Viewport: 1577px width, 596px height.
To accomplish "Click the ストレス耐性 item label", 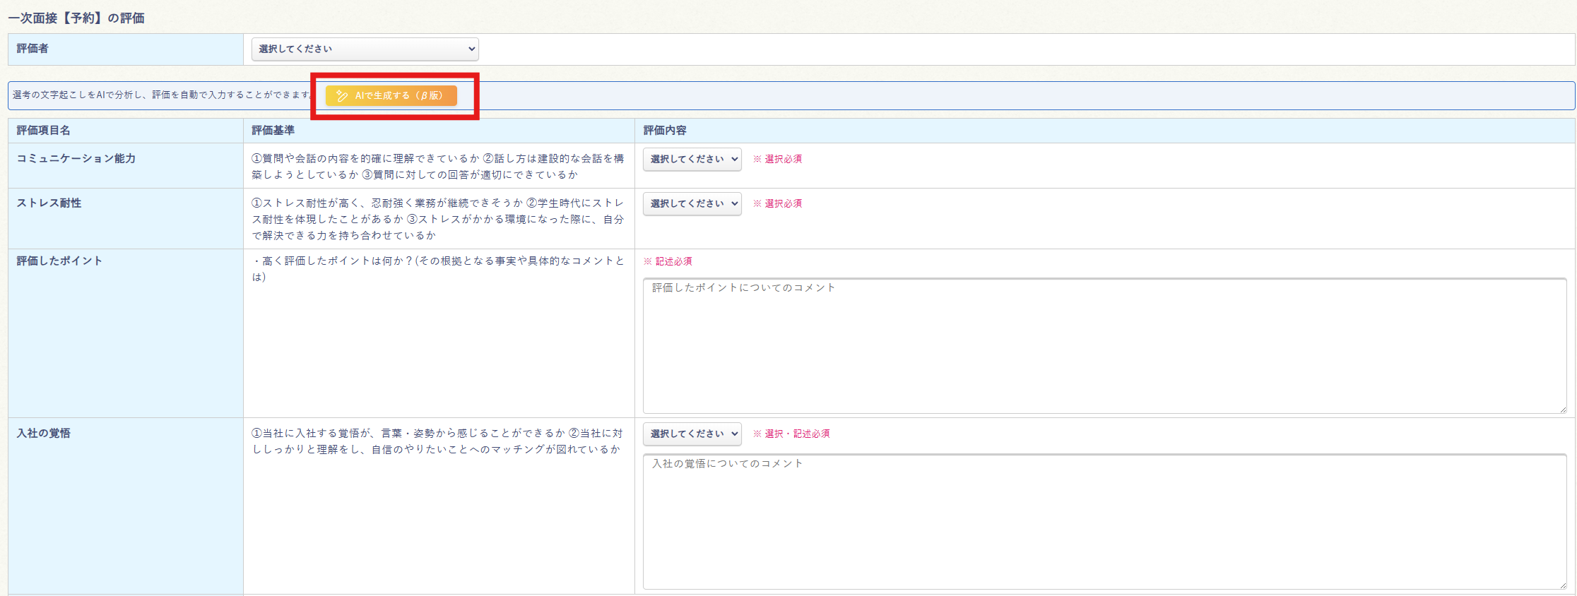I will (x=49, y=203).
